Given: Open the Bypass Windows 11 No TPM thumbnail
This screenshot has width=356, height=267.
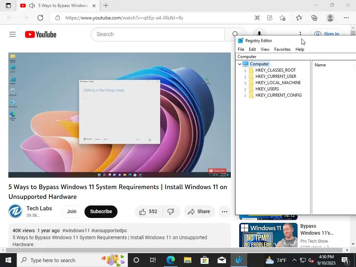Looking at the screenshot, I should (x=268, y=235).
